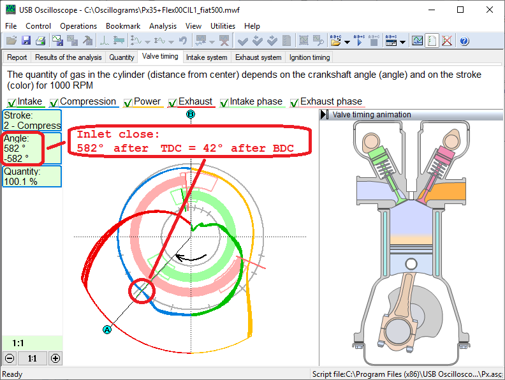Click marker A on the diagram
505x380 pixels.
click(x=107, y=330)
